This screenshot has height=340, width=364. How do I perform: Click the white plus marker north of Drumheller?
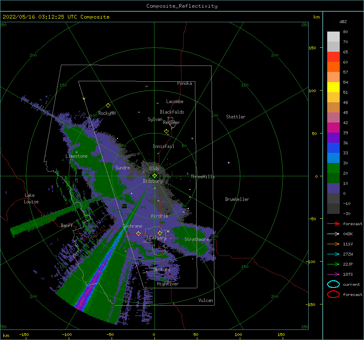[x=229, y=163]
